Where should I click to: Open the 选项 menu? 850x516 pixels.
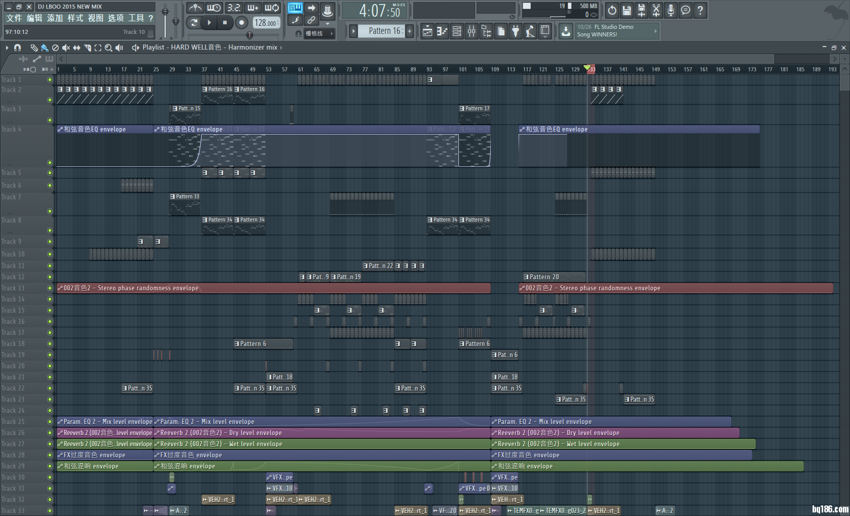(x=115, y=18)
